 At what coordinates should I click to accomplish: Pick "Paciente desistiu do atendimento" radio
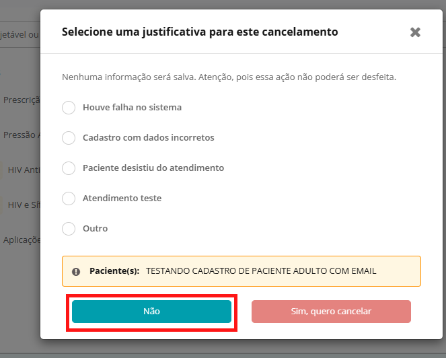coord(69,168)
